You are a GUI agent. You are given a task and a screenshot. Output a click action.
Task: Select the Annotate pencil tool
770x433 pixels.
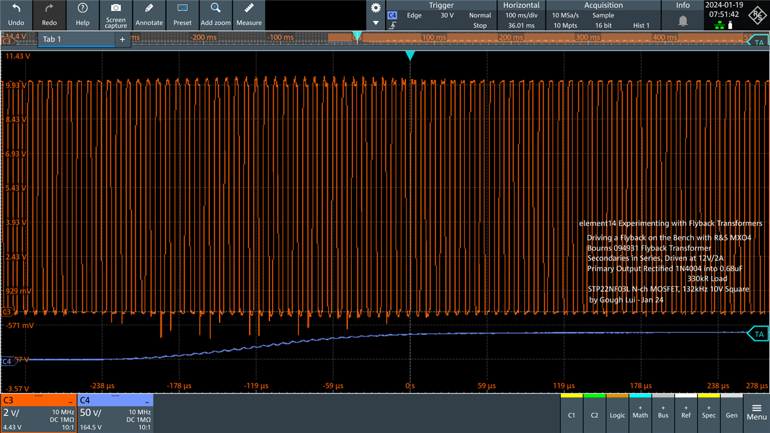pos(149,8)
